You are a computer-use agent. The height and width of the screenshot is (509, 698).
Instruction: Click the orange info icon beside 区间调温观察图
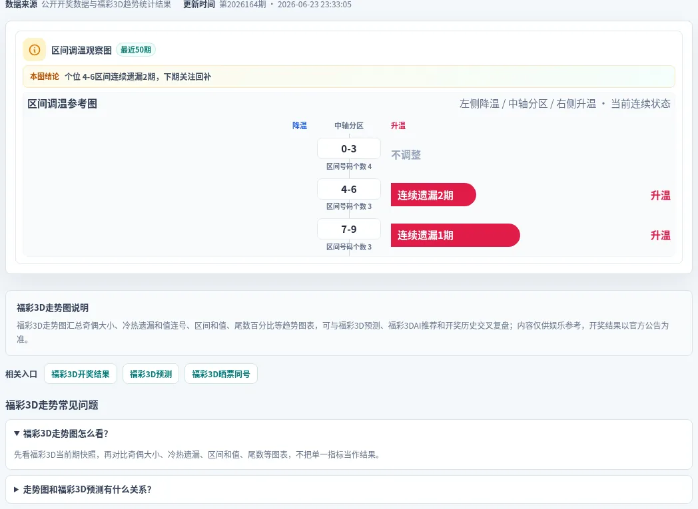pyautogui.click(x=34, y=50)
